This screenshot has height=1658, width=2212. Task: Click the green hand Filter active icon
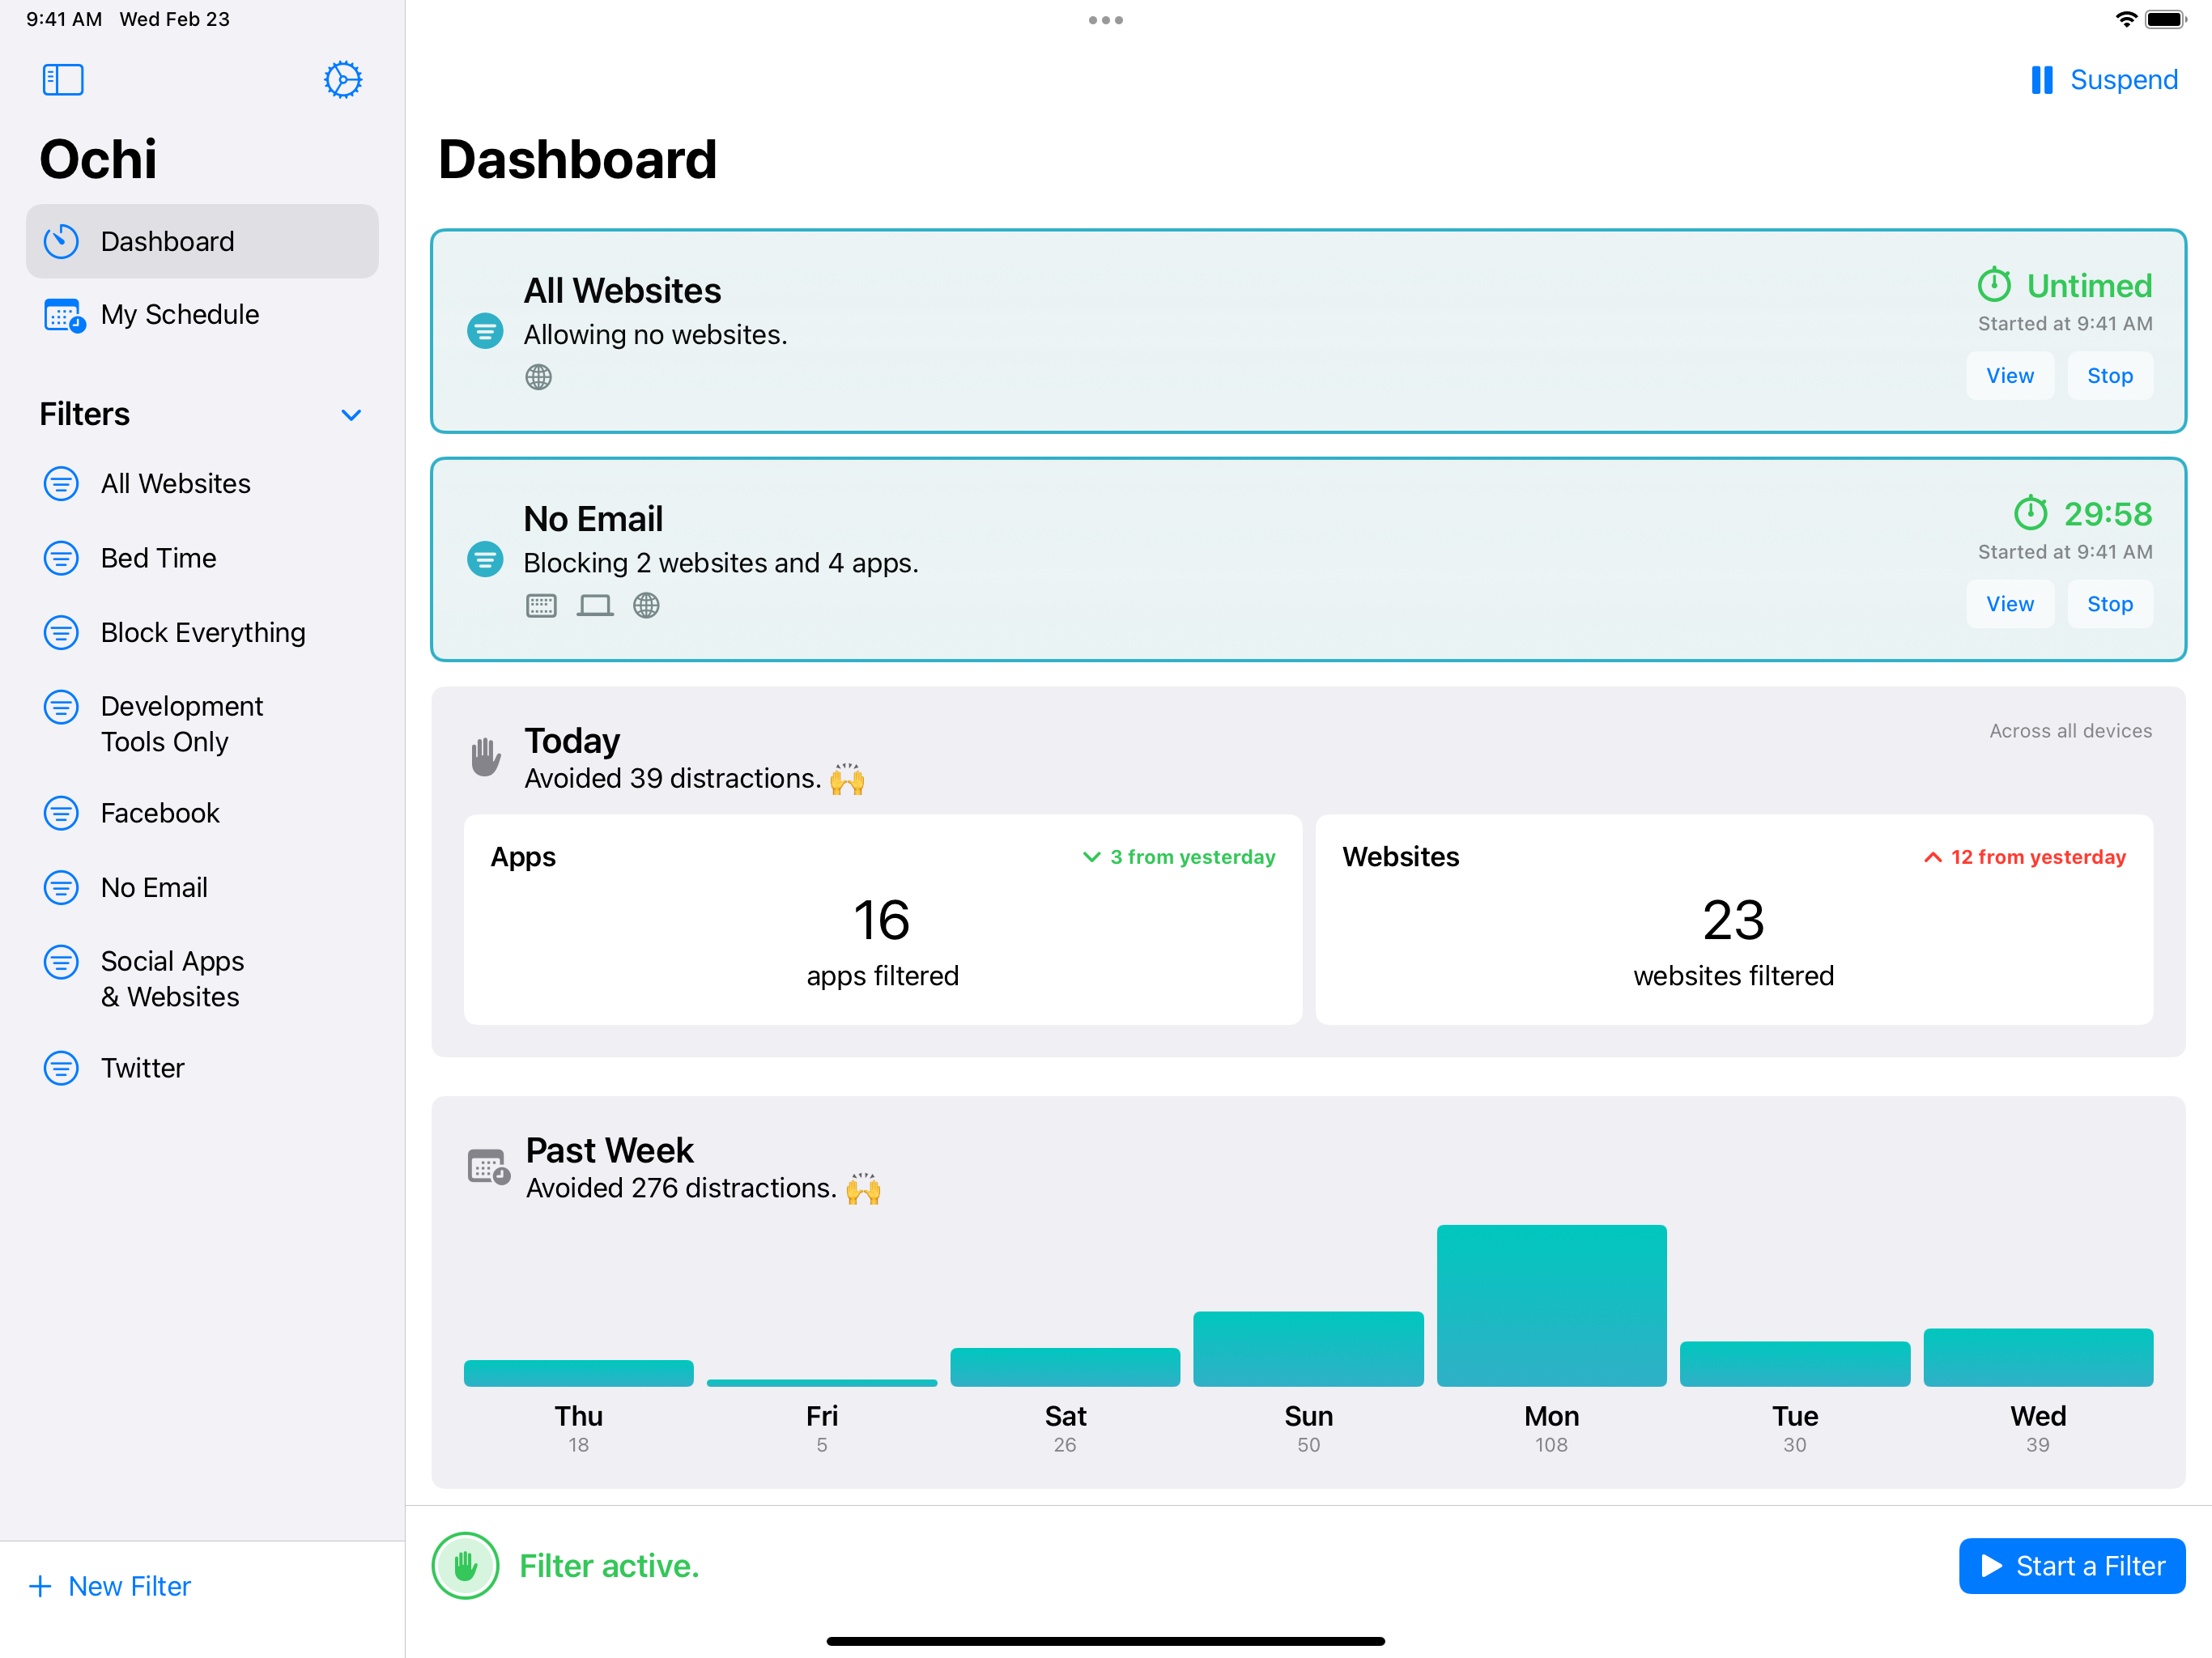click(x=465, y=1565)
